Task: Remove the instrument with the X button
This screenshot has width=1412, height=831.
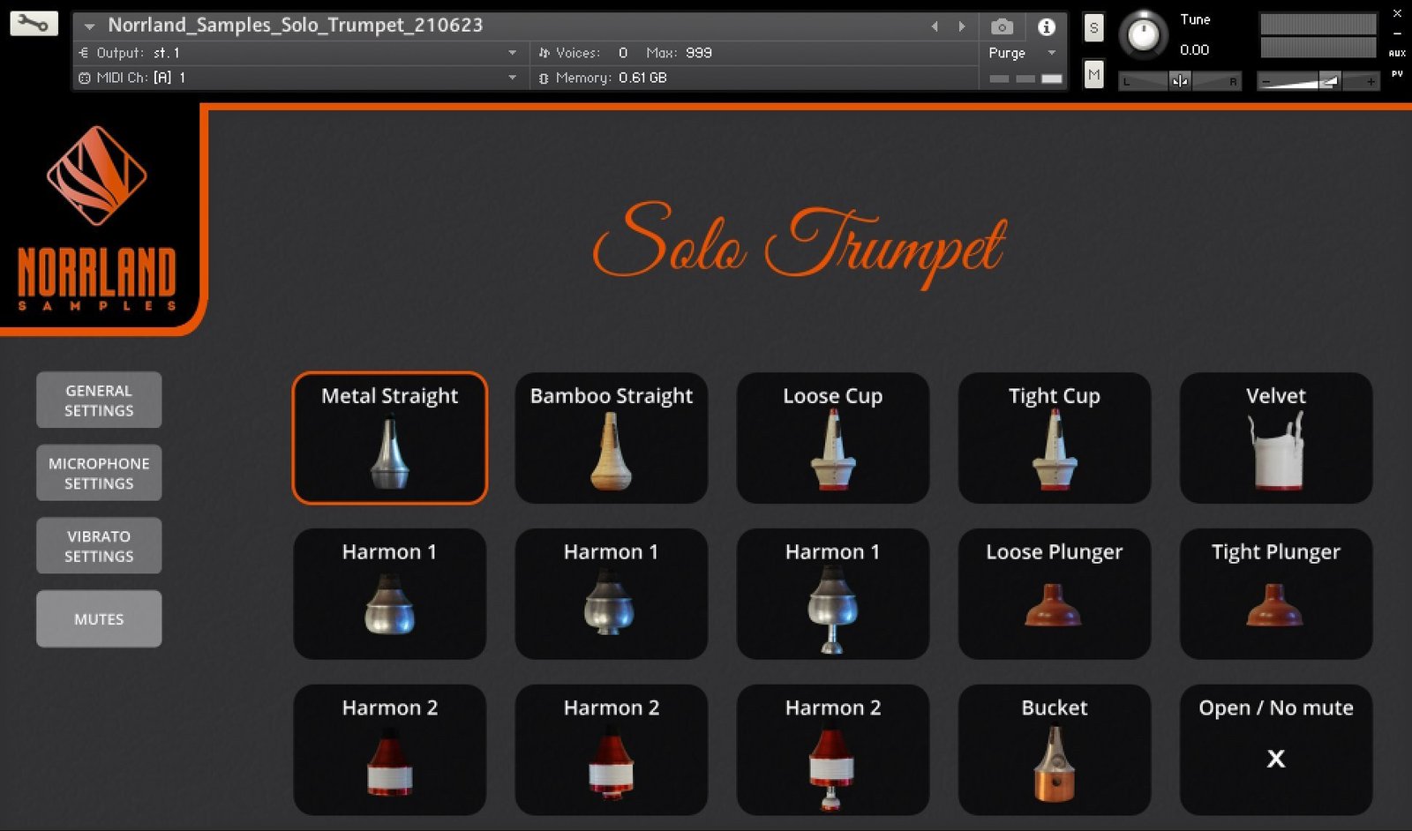Action: point(1397,13)
